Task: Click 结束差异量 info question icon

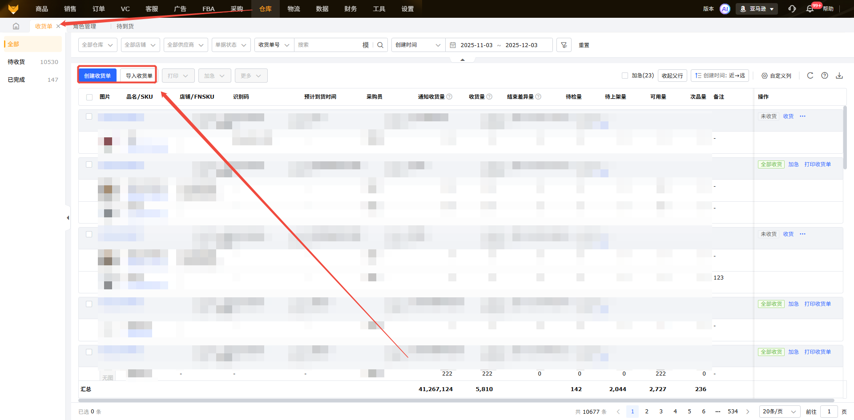Action: (538, 96)
